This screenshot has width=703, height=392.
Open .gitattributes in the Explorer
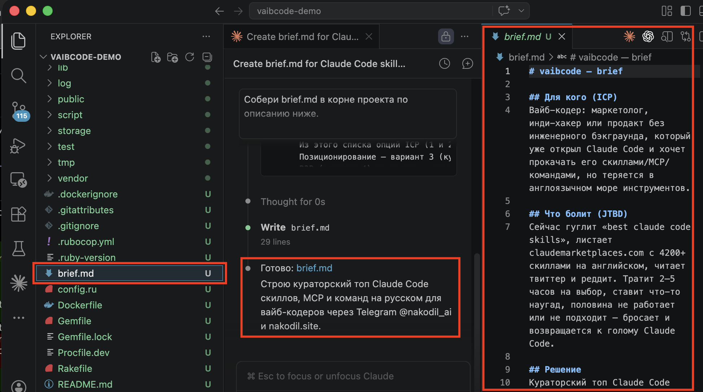click(x=130, y=210)
